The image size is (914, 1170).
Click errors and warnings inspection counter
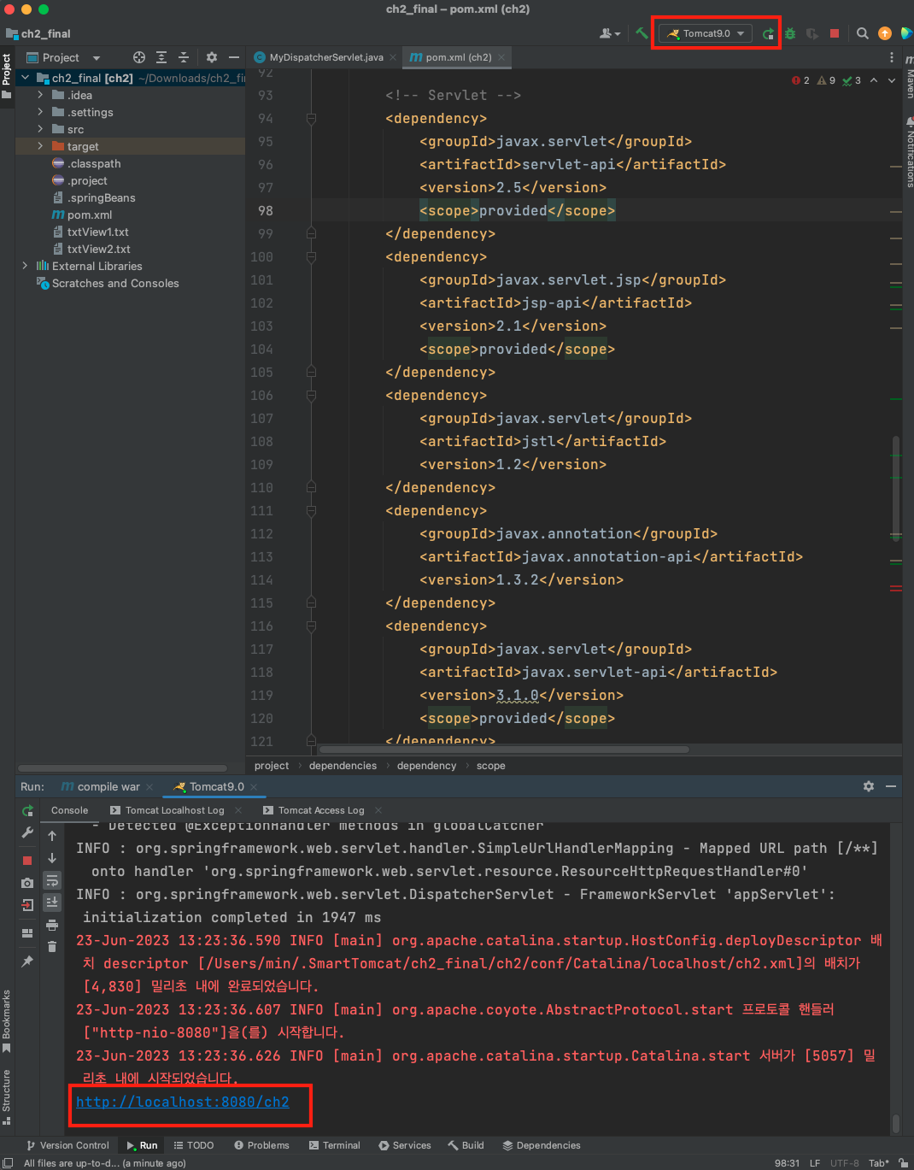(x=826, y=80)
